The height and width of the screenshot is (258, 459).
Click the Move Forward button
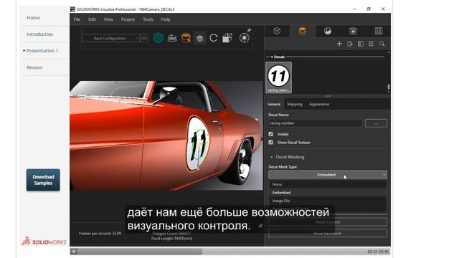click(328, 222)
